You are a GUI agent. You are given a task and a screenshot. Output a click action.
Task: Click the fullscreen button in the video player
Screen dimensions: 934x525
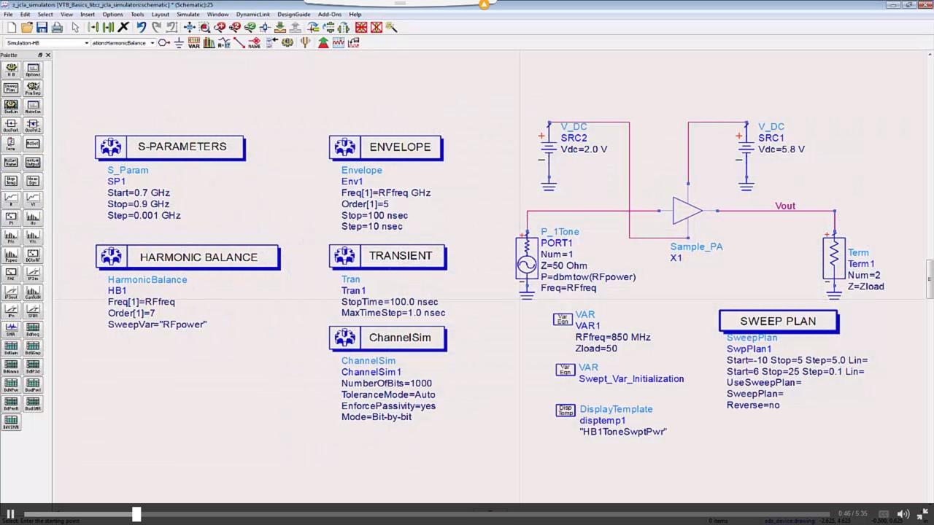922,513
